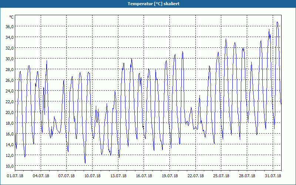296x185 pixels.
Task: Click the 18,0 y-axis label
Action: point(10,123)
